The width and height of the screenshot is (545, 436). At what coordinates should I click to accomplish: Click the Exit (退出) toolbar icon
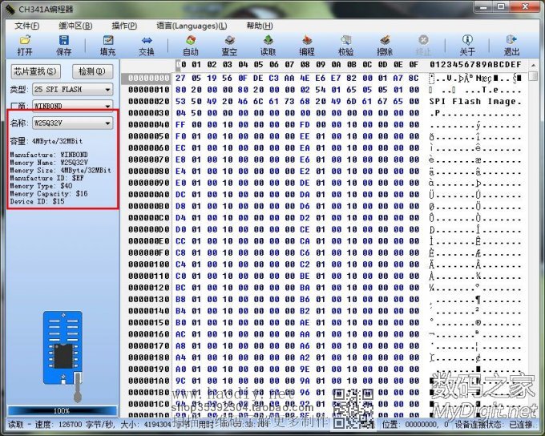pos(511,45)
